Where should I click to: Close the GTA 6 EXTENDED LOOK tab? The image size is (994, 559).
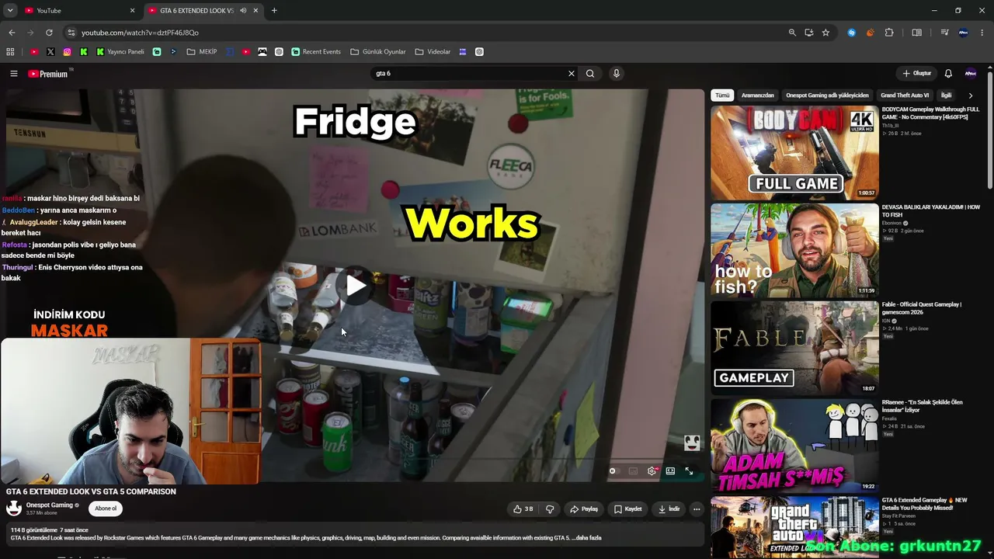(x=256, y=11)
